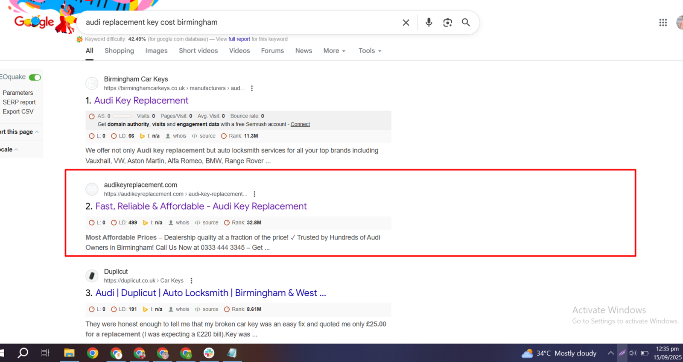Toggle the SEOquake switch off
683x362 pixels.
pyautogui.click(x=35, y=77)
